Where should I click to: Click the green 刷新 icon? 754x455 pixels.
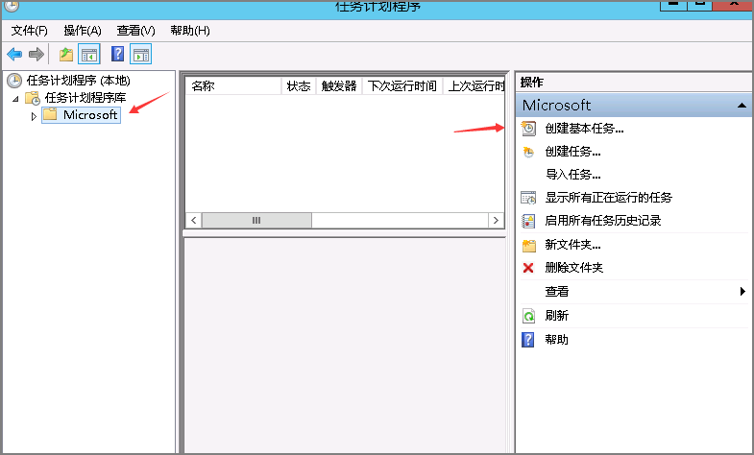528,316
